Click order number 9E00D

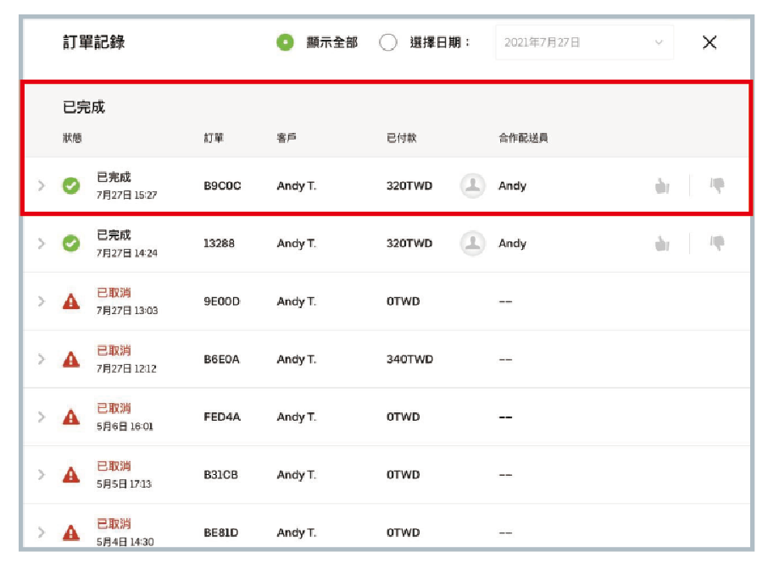[222, 301]
